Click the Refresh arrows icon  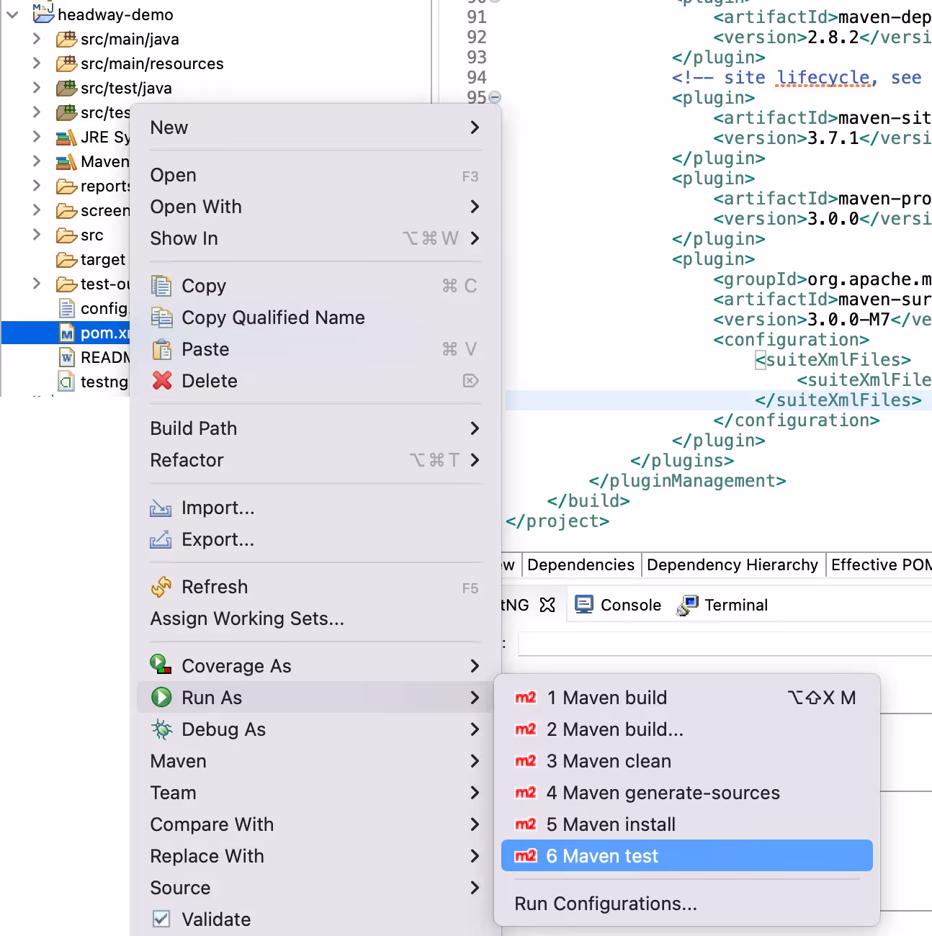(x=161, y=587)
